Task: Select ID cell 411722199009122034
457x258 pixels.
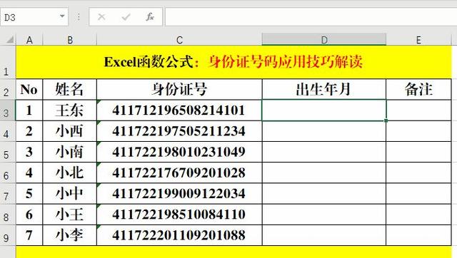Action: (179, 194)
